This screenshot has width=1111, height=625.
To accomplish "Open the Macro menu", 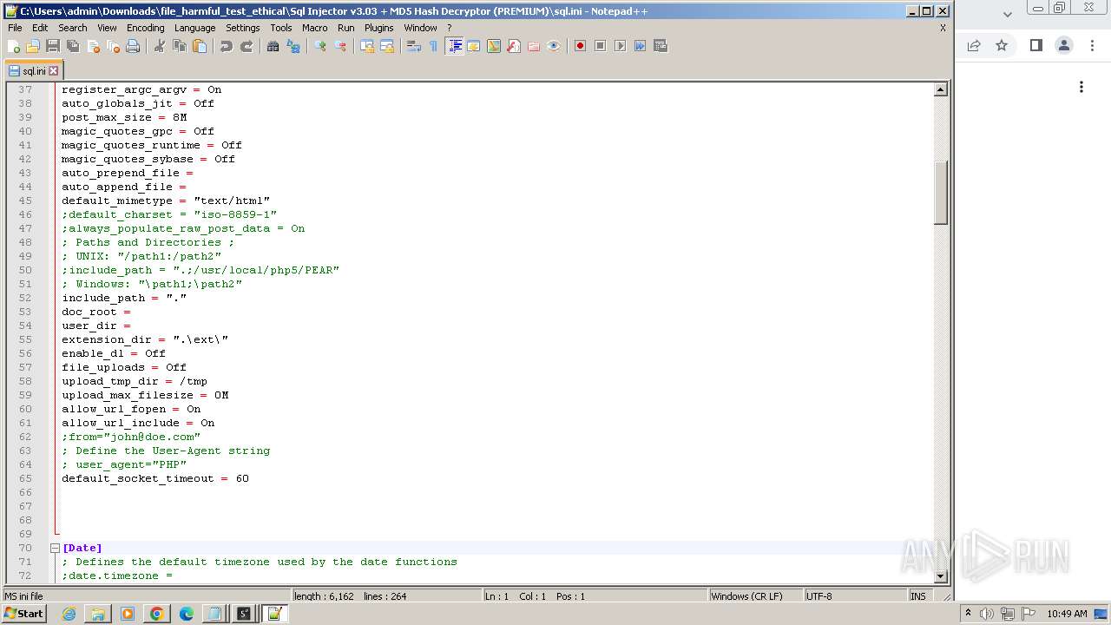I will click(315, 28).
